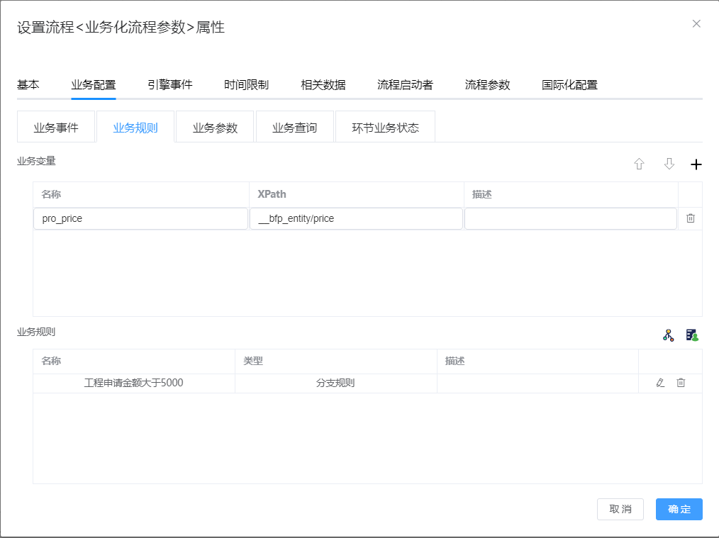Open the 相关数据 tab

tap(323, 84)
